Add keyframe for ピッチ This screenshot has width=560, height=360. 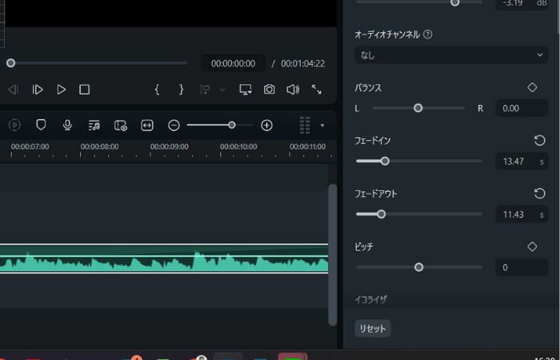(532, 246)
